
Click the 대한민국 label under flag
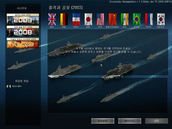tap(161, 27)
